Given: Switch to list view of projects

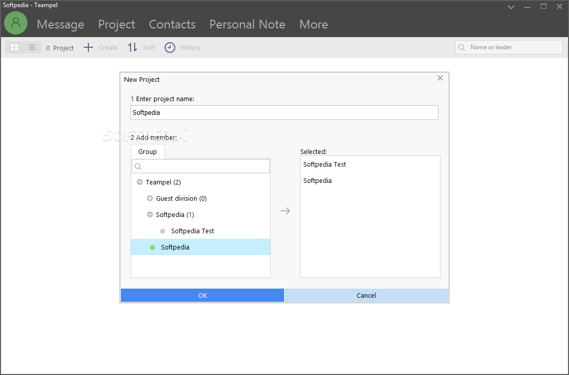Looking at the screenshot, I should click(x=32, y=48).
